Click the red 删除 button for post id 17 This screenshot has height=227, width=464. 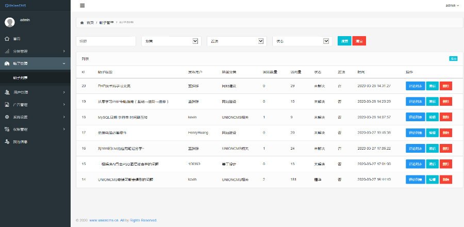445,133
